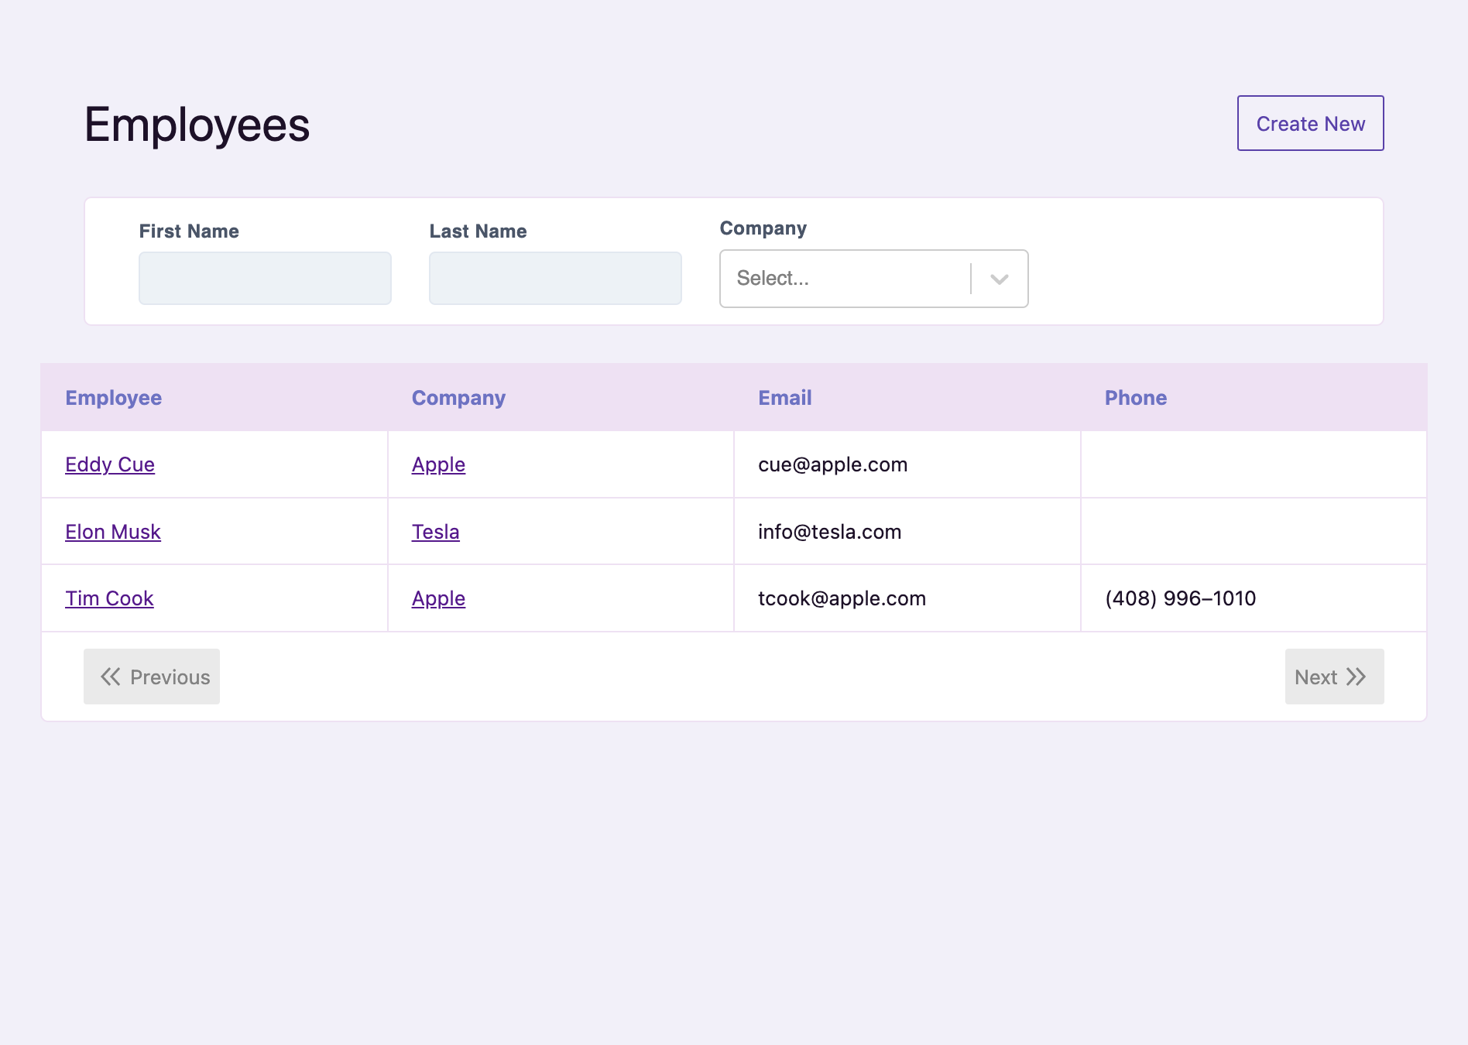Open Apple company link in Tim Cook row
This screenshot has width=1468, height=1045.
tap(438, 598)
